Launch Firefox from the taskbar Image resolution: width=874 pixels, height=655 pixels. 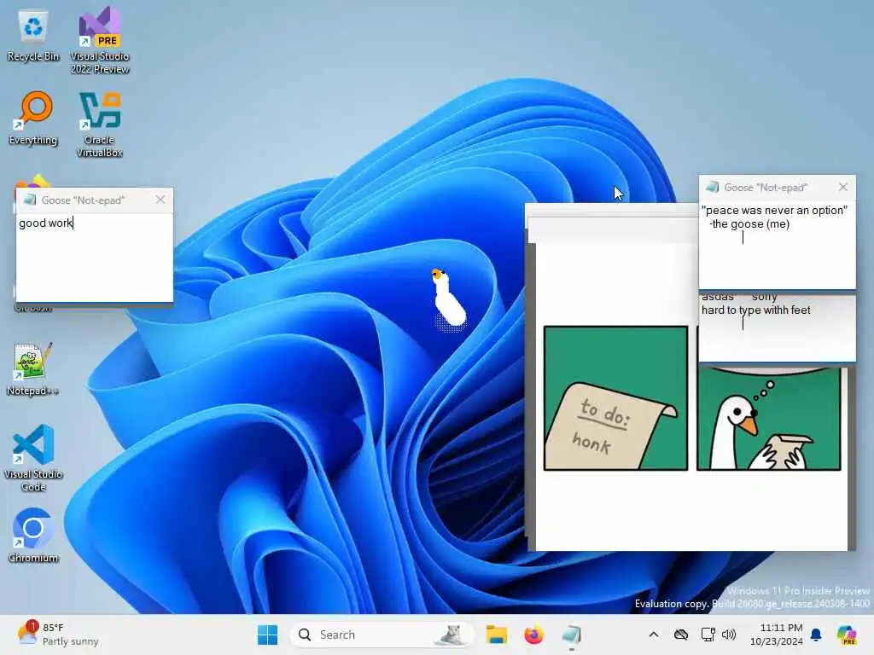point(533,635)
